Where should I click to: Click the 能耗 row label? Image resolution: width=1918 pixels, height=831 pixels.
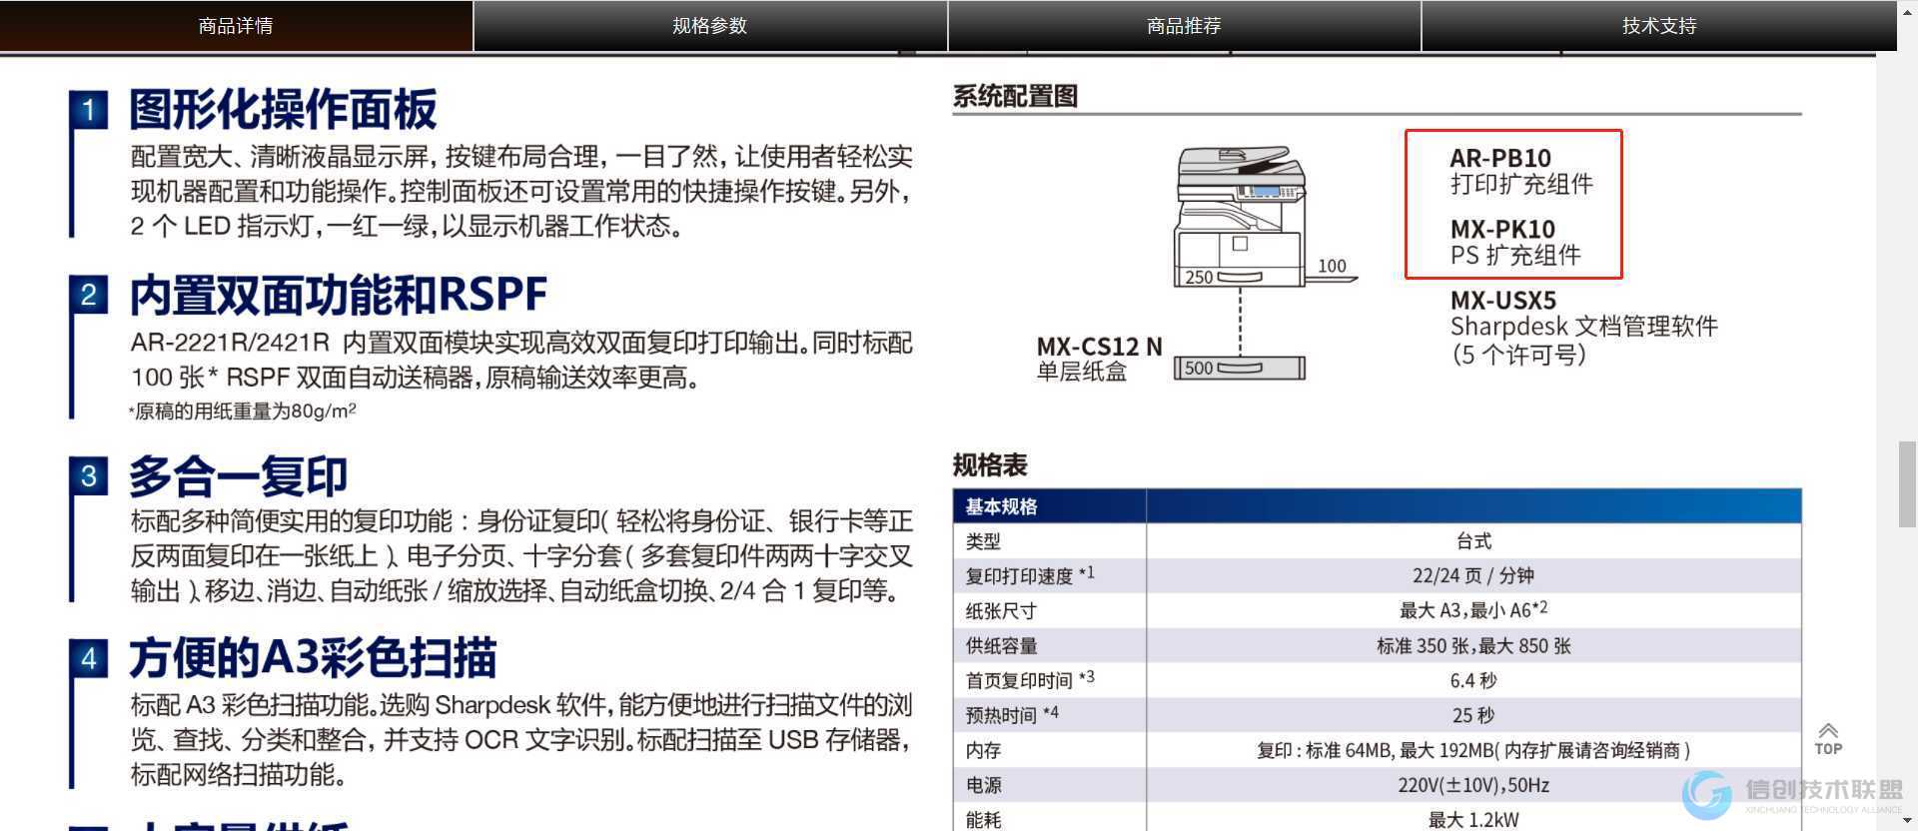tap(983, 820)
